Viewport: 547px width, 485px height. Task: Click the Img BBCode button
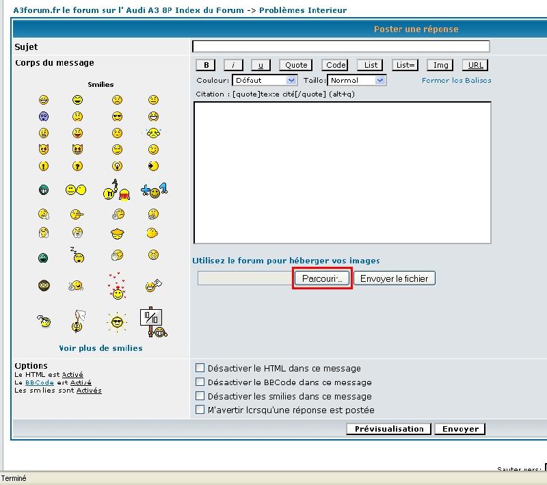(x=440, y=65)
